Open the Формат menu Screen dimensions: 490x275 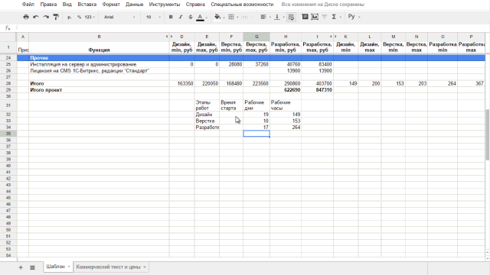(x=111, y=5)
